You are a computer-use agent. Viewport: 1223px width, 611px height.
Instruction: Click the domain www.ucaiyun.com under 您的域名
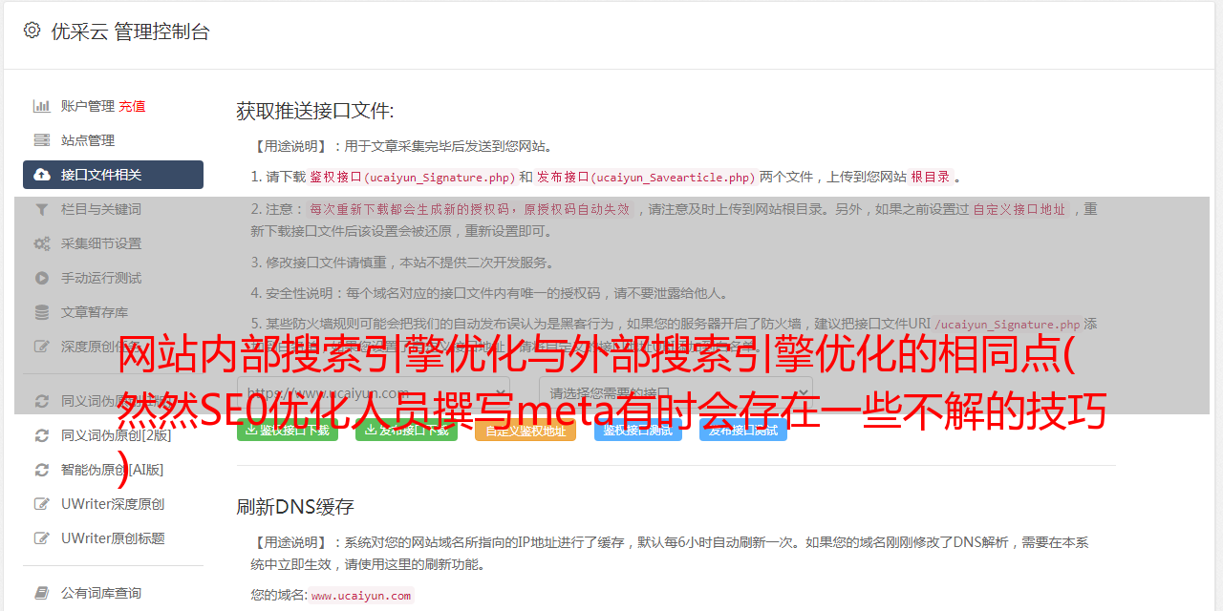click(x=361, y=596)
